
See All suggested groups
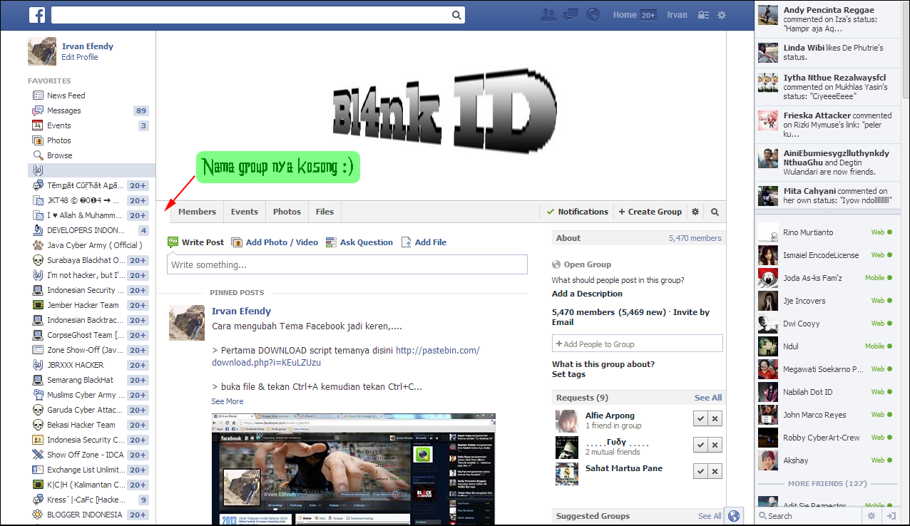[x=710, y=516]
